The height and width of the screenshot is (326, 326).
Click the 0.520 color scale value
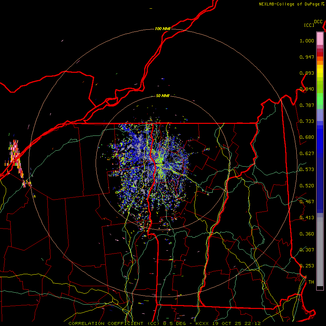pyautogui.click(x=307, y=186)
